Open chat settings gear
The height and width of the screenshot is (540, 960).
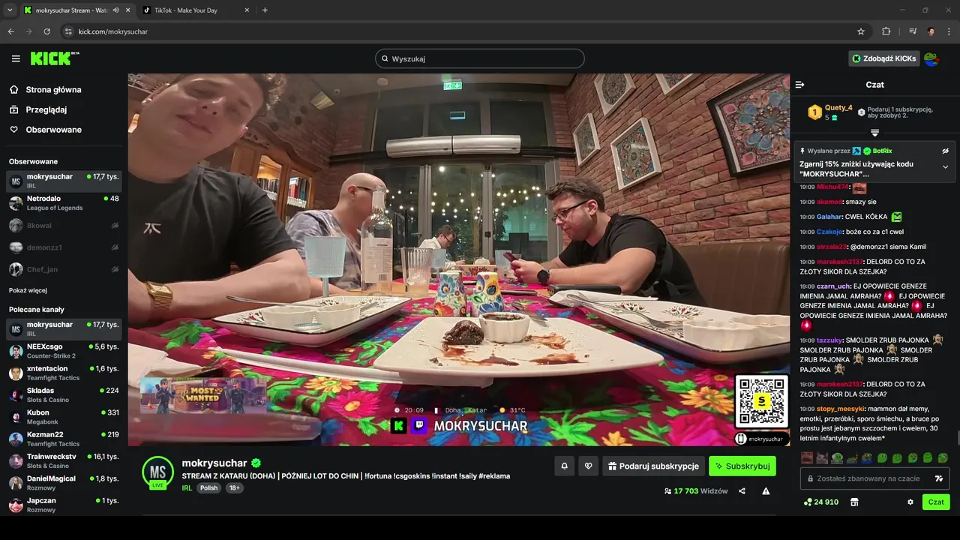coord(910,502)
